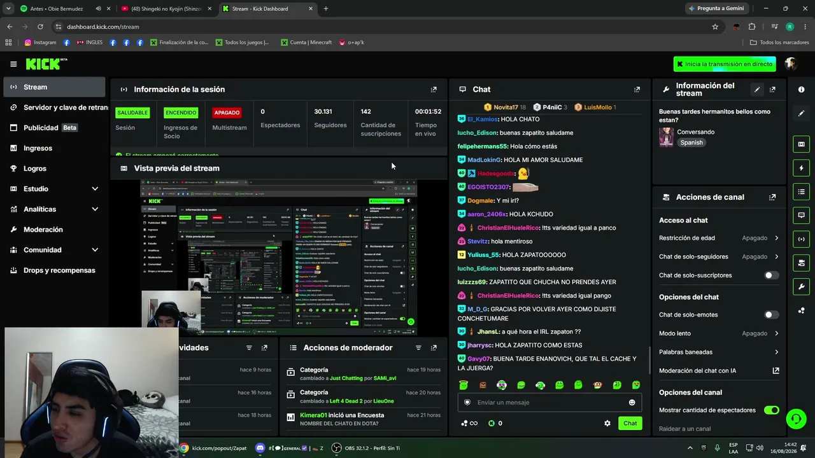Open chat settings gear icon
Image resolution: width=815 pixels, height=458 pixels.
click(x=607, y=423)
